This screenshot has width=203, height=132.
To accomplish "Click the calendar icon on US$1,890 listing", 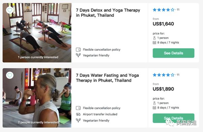I will [155, 108].
